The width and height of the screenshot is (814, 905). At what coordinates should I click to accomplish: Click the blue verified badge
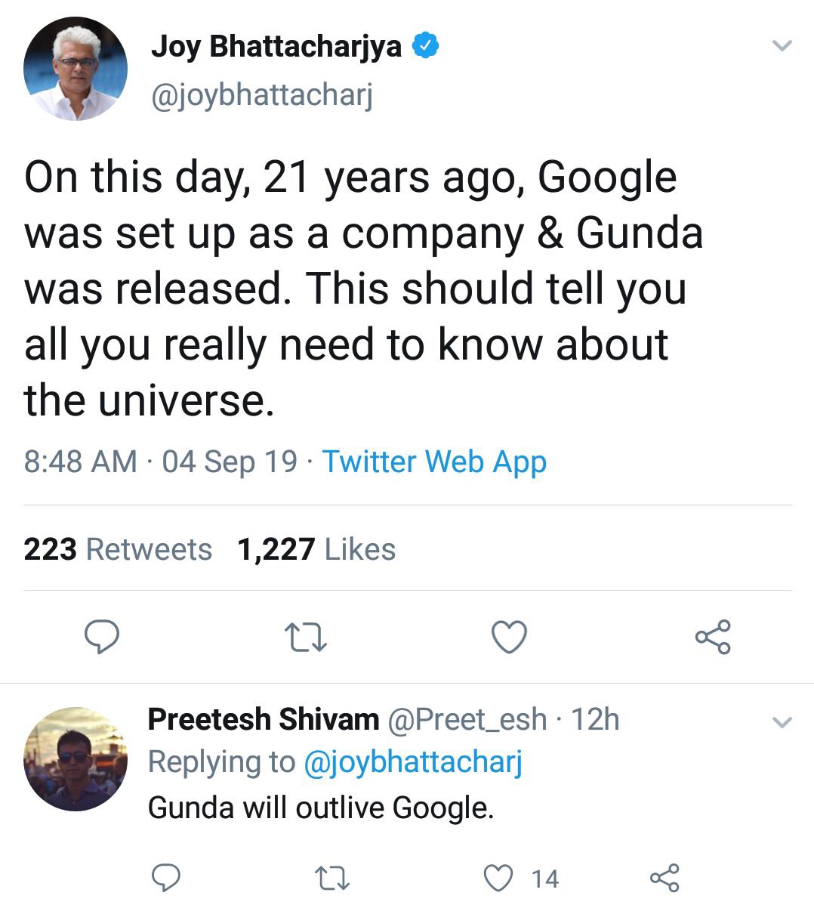pos(426,46)
